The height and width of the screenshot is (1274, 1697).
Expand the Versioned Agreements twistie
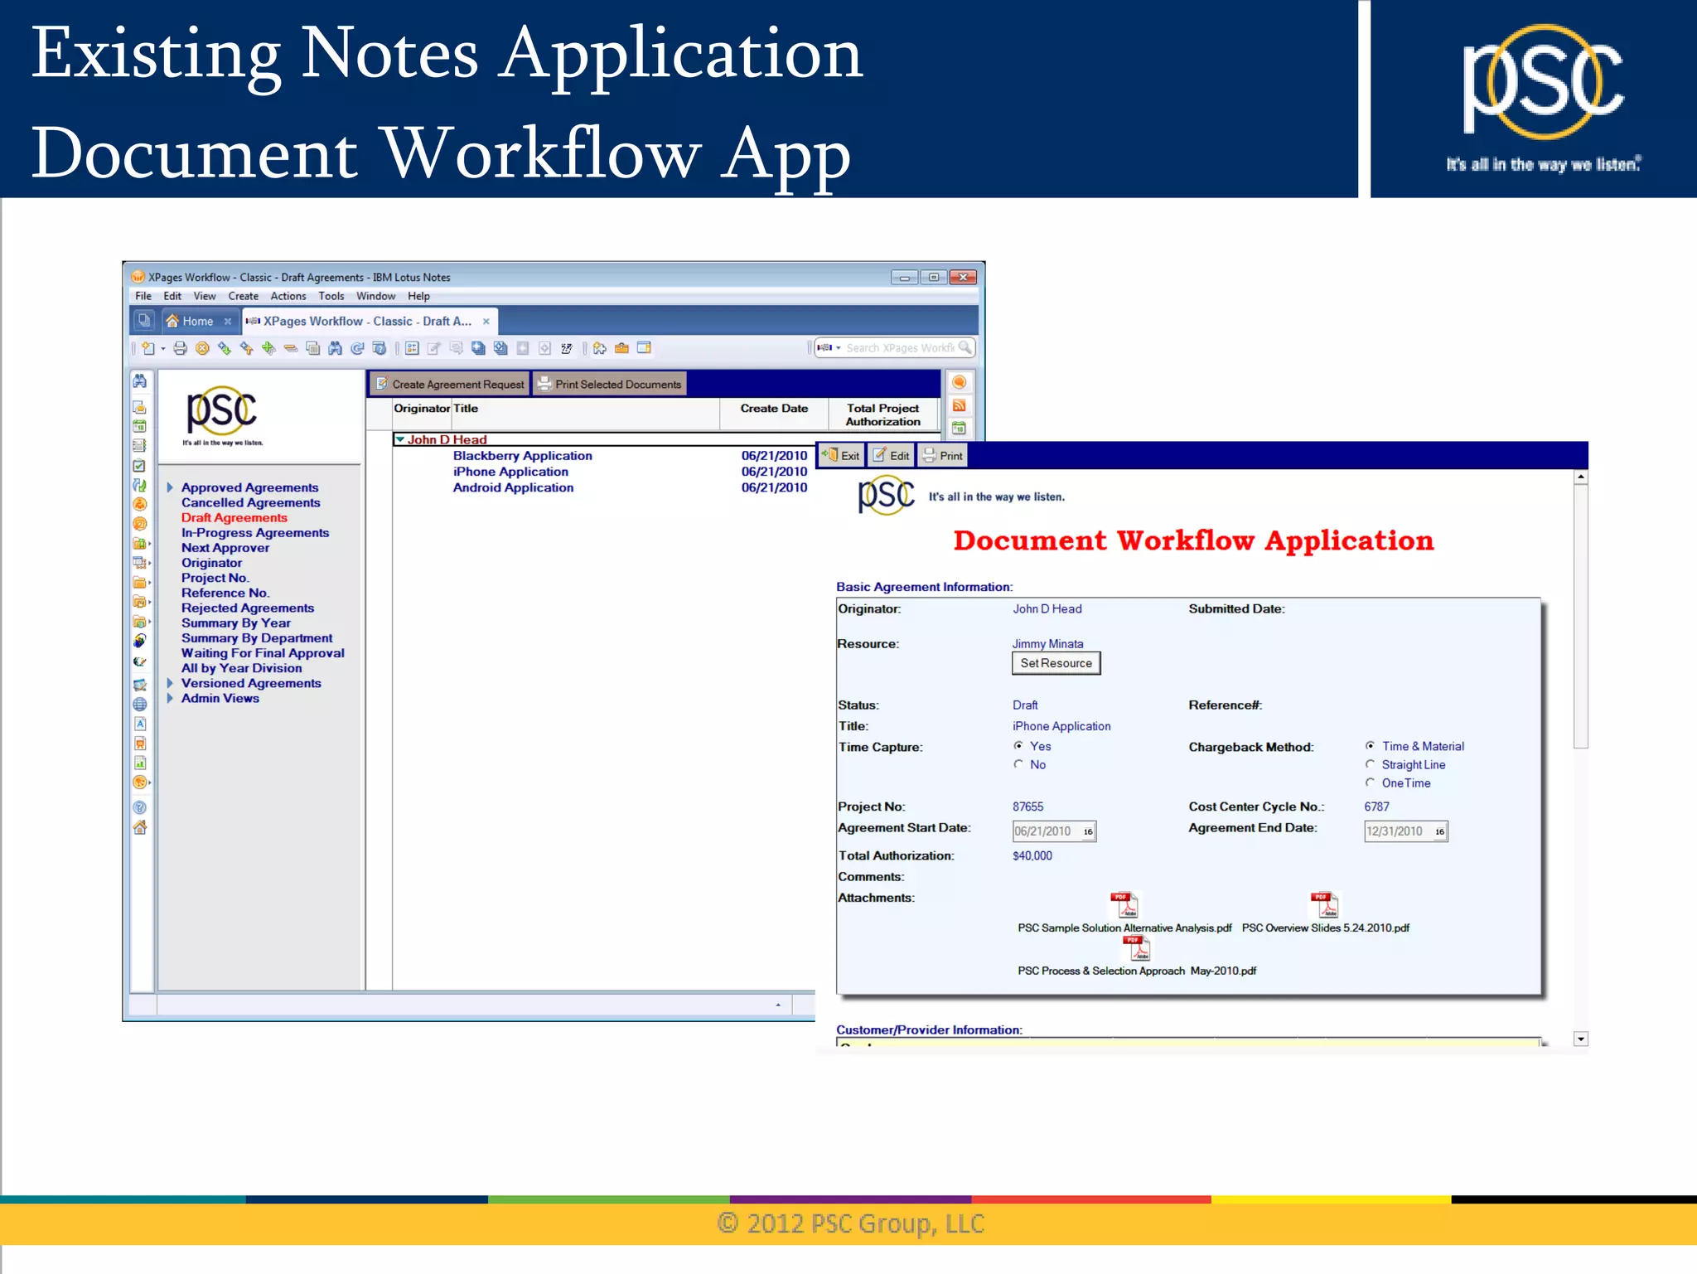(170, 683)
